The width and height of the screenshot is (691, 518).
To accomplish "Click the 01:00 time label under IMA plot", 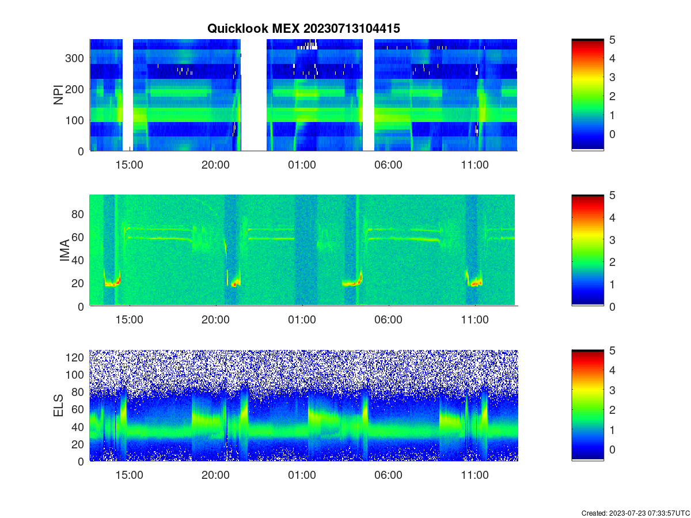I will [x=302, y=320].
